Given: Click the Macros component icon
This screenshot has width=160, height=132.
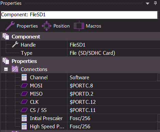Looking at the screenshot, I should [79, 26].
